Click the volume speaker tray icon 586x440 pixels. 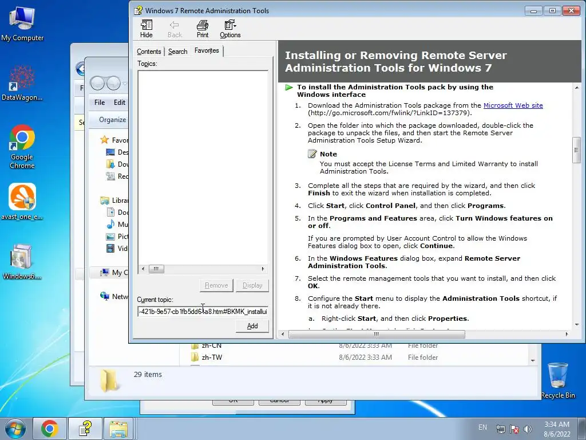tap(528, 429)
